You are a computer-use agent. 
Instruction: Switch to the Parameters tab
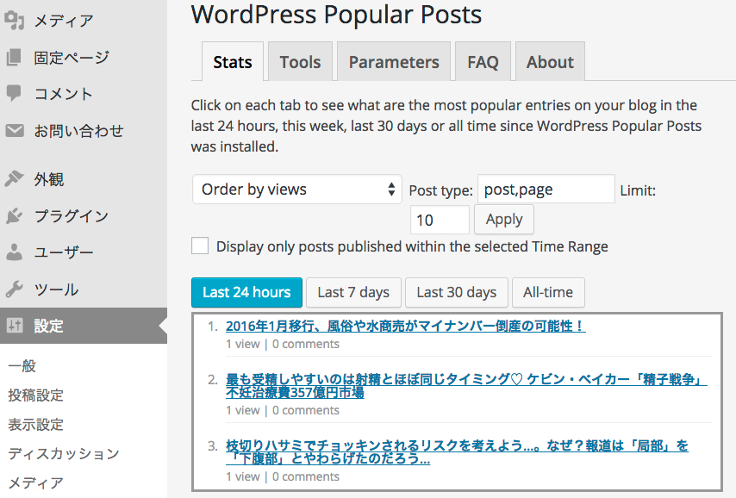pyautogui.click(x=394, y=62)
